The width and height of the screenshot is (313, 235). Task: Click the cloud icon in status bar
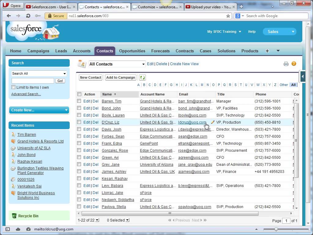click(x=18, y=229)
